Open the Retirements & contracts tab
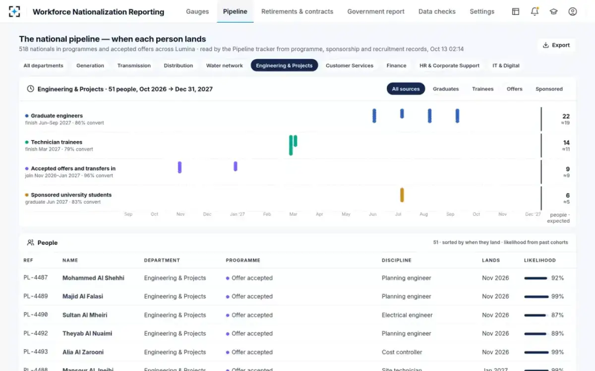Screen dimensions: 595x371 pos(297,11)
